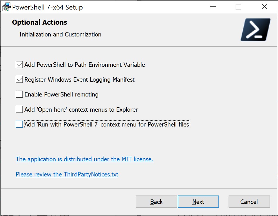278x216 pixels.
Task: Close the PowerShell setup window
Action: (264, 7)
